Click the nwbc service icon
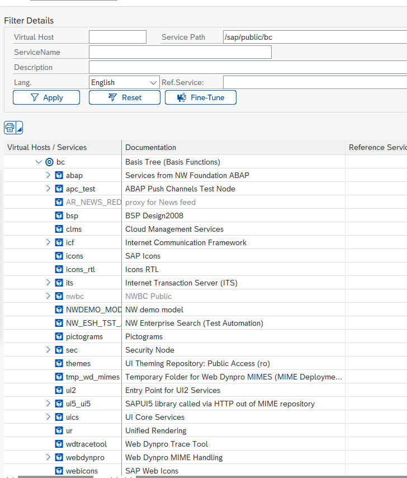The image size is (407, 478). (59, 296)
